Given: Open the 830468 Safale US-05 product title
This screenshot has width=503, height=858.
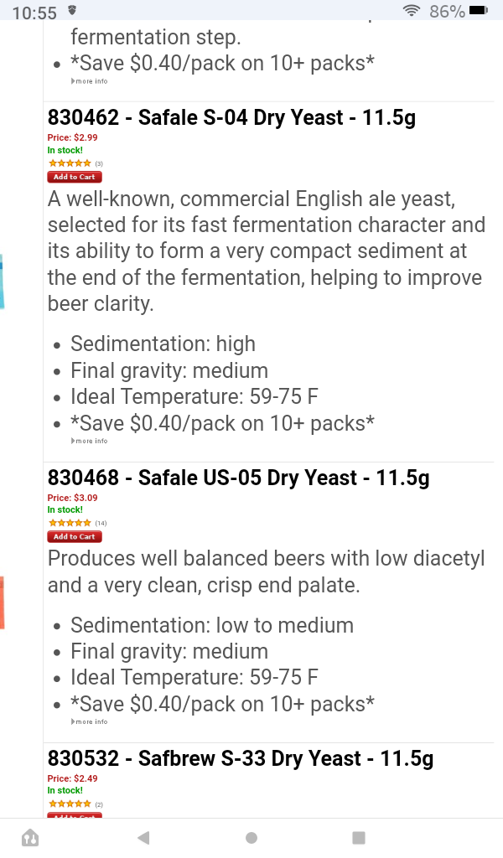Looking at the screenshot, I should pos(238,478).
